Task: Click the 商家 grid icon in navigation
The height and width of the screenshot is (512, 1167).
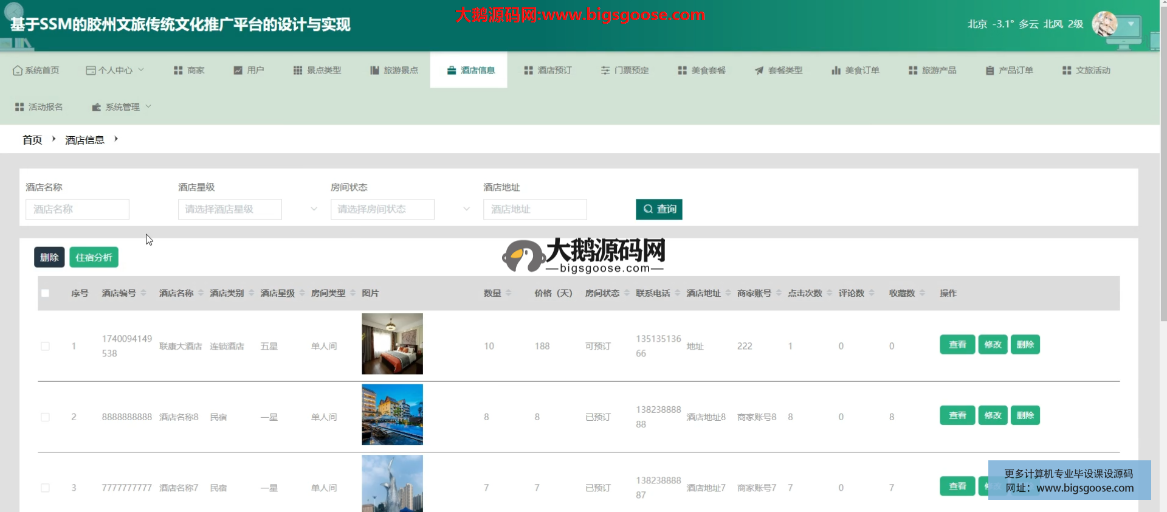Action: pos(178,71)
